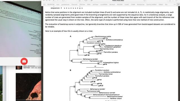The image size is (180, 101).
Task: Click the red camera capture button
Action: click(x=24, y=61)
